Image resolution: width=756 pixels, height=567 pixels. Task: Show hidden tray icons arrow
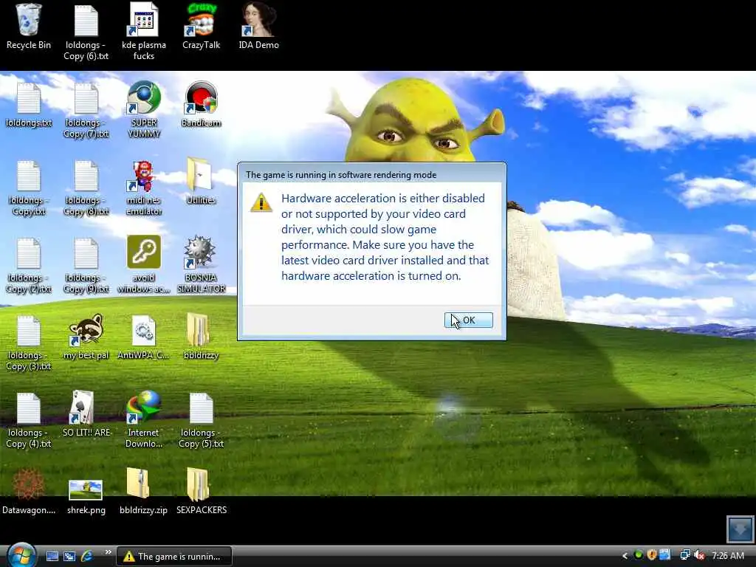pos(625,556)
